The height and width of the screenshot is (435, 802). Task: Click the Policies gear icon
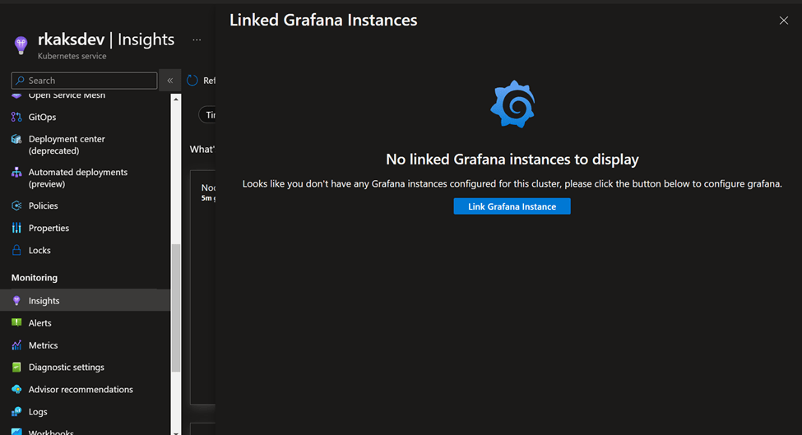(x=16, y=206)
